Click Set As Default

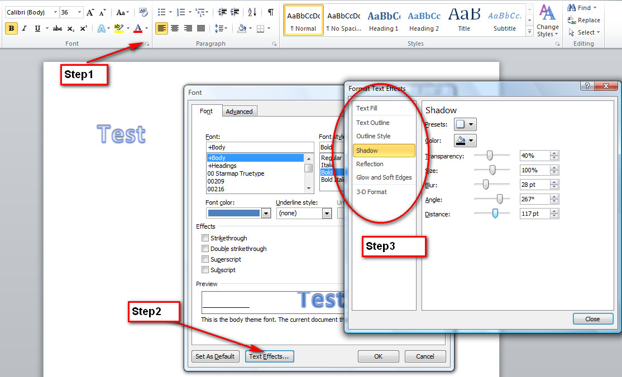pyautogui.click(x=215, y=356)
